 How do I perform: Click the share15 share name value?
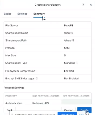[x=69, y=33]
